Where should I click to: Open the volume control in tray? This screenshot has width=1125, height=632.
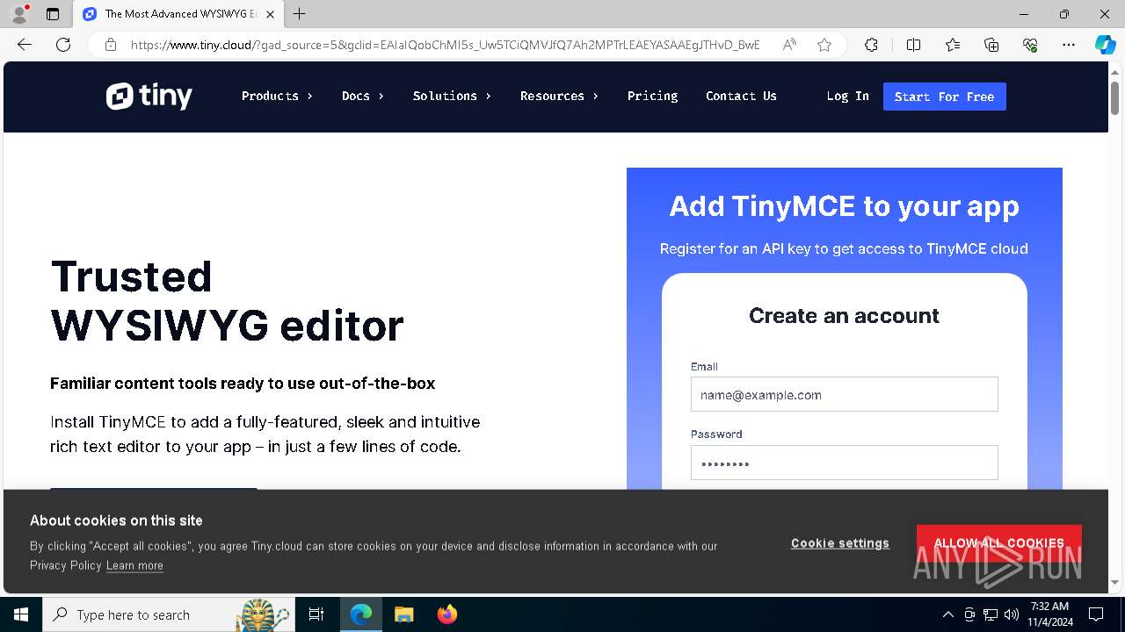click(1012, 614)
